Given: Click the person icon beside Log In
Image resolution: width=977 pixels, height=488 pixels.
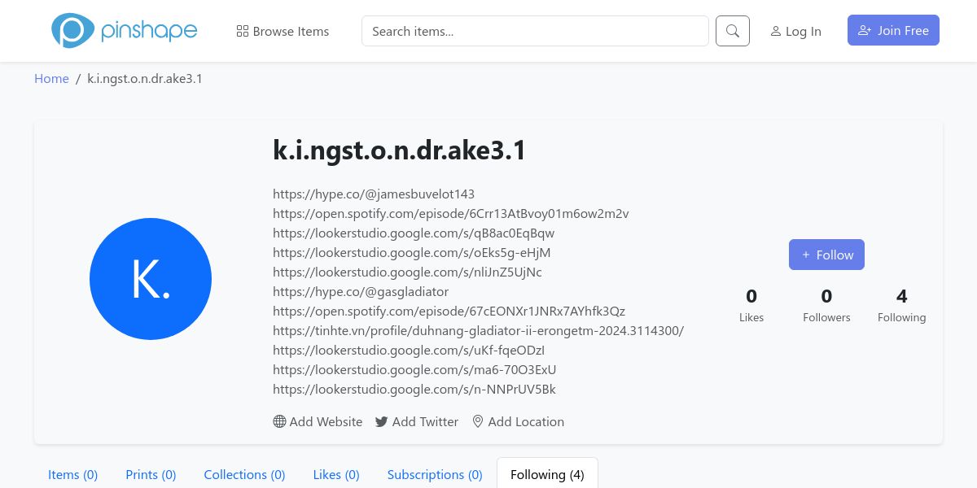Looking at the screenshot, I should (x=776, y=31).
